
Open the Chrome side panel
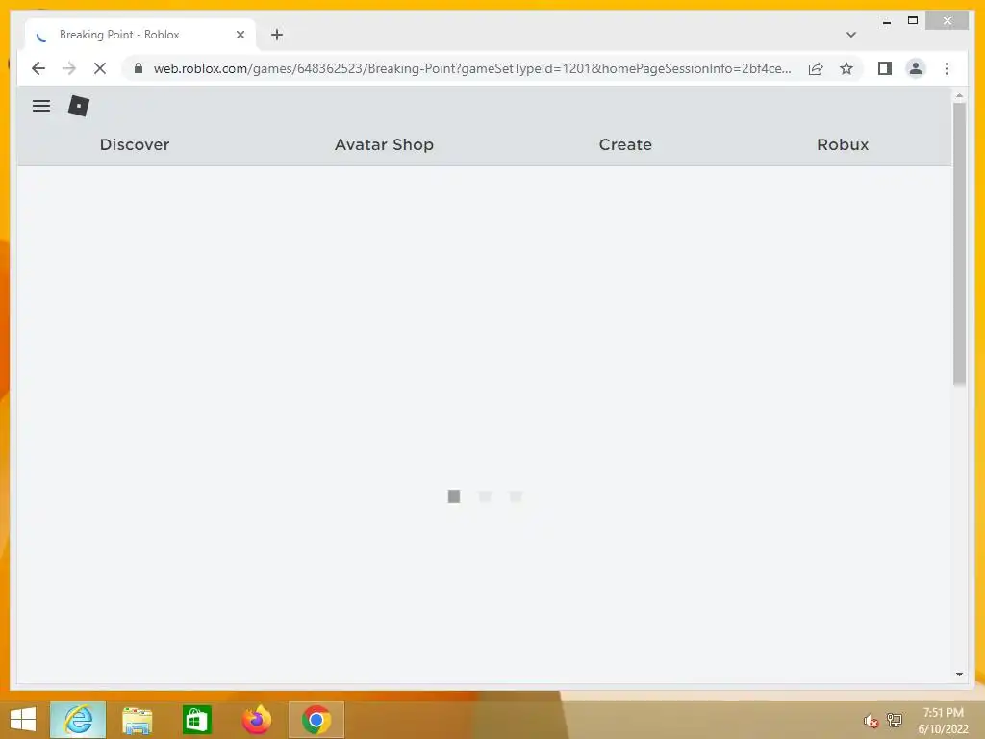pos(885,68)
